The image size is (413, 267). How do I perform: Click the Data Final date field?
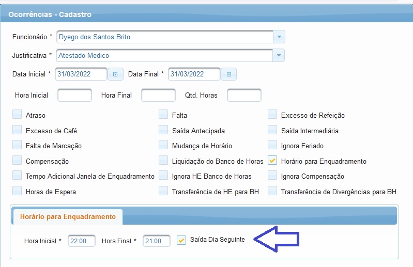pyautogui.click(x=194, y=74)
